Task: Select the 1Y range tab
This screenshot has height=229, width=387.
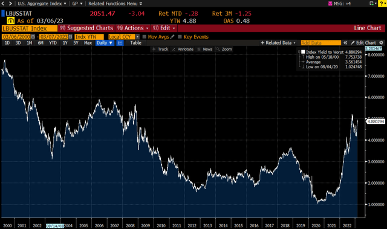Action: 65,43
